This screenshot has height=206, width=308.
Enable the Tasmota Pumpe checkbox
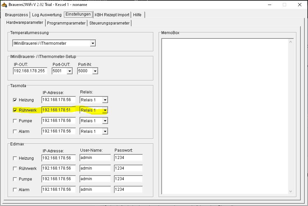[15, 121]
